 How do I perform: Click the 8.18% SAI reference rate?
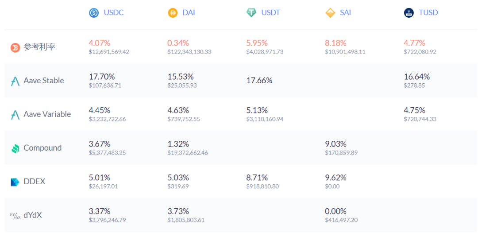click(x=335, y=43)
